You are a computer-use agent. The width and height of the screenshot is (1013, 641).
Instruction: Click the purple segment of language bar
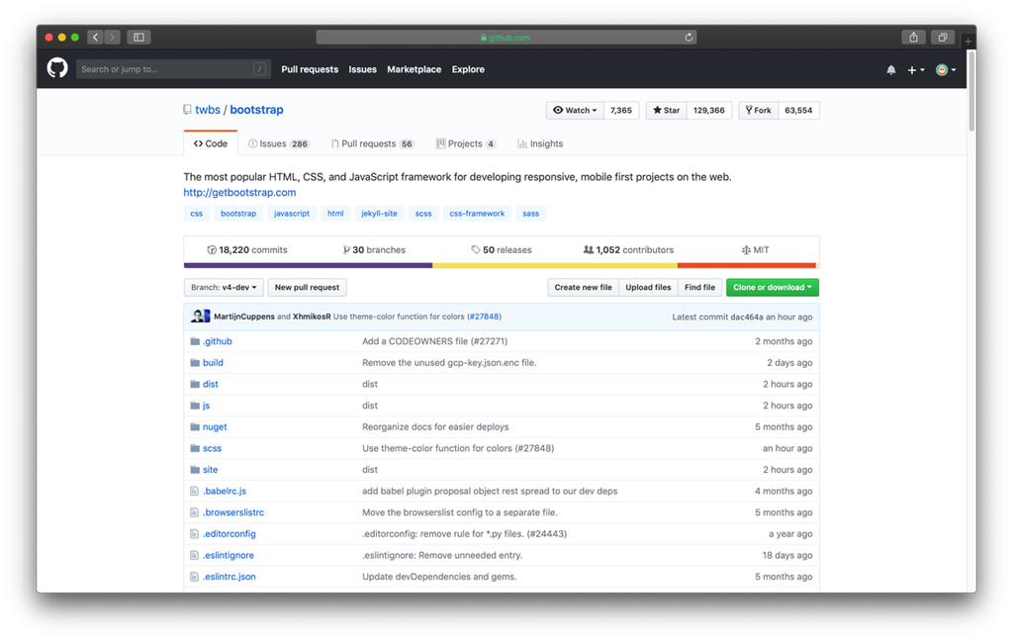(x=309, y=265)
